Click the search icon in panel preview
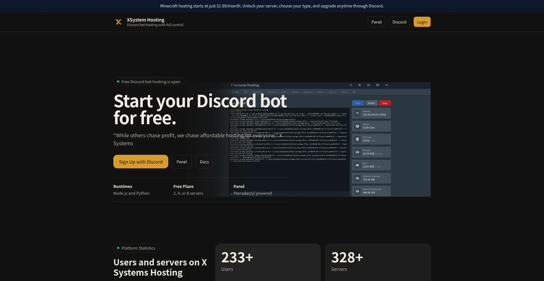This screenshot has height=281, width=544. click(351, 85)
